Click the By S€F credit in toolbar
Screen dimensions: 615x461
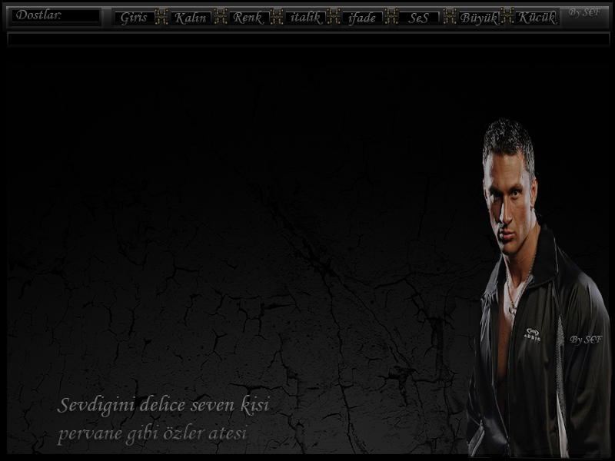click(x=585, y=12)
